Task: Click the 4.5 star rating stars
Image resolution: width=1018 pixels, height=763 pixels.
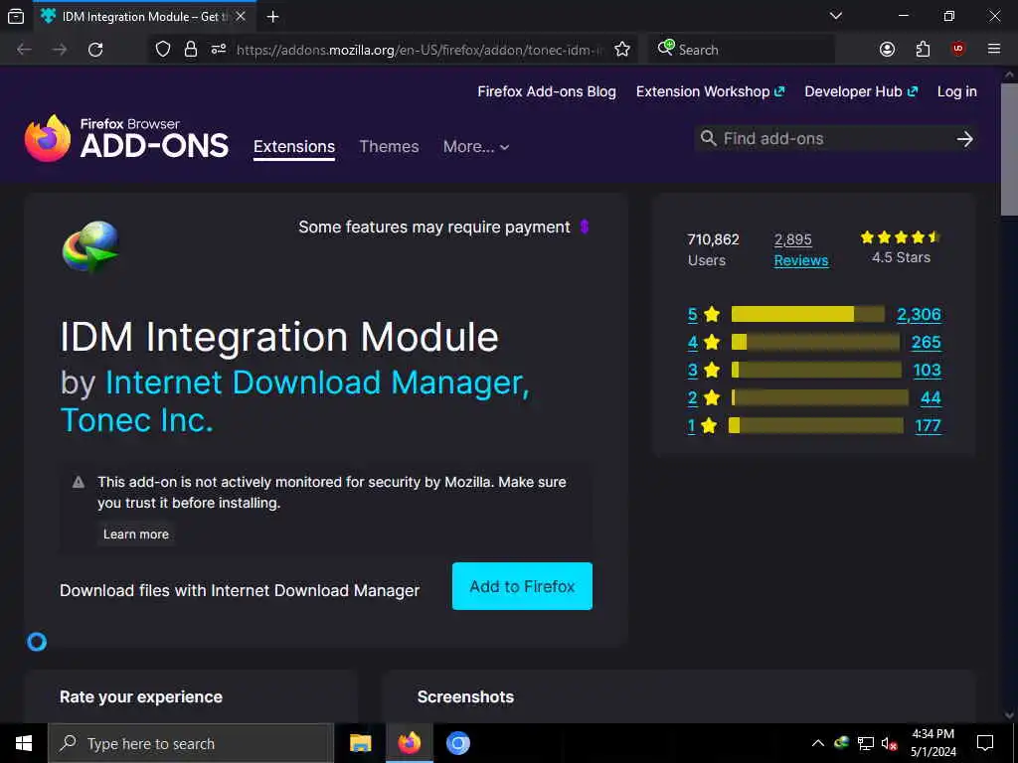Action: pos(900,236)
